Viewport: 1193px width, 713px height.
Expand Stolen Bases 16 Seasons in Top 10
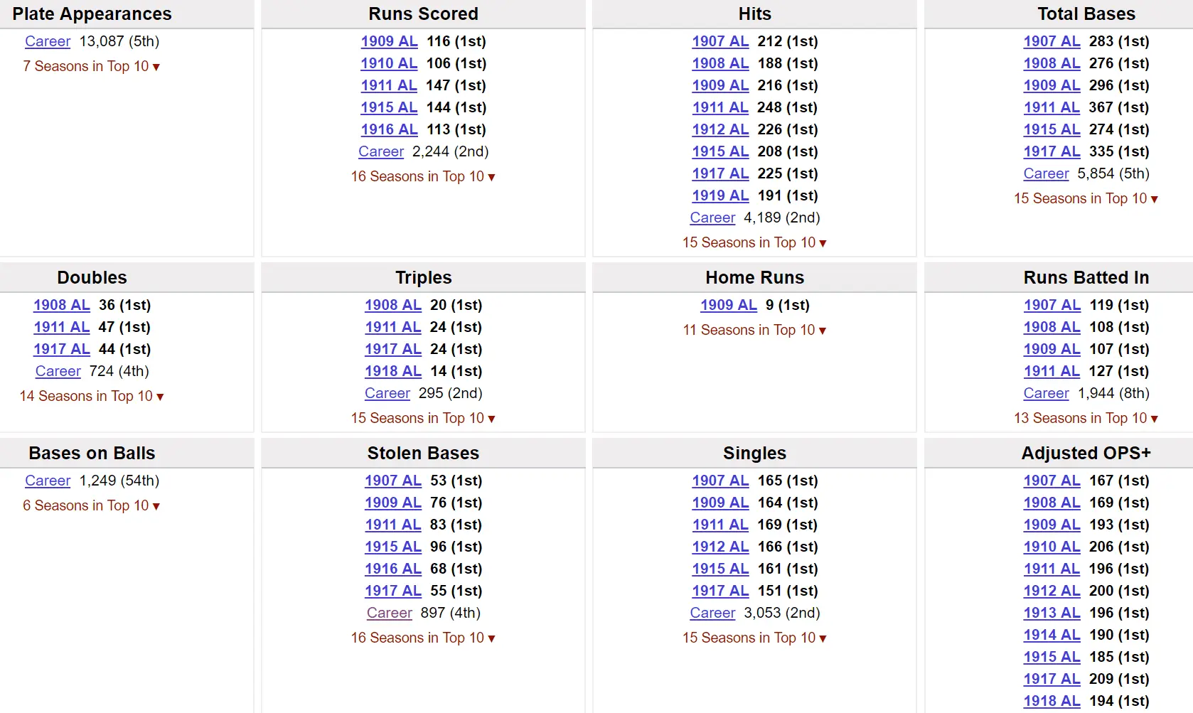(423, 638)
